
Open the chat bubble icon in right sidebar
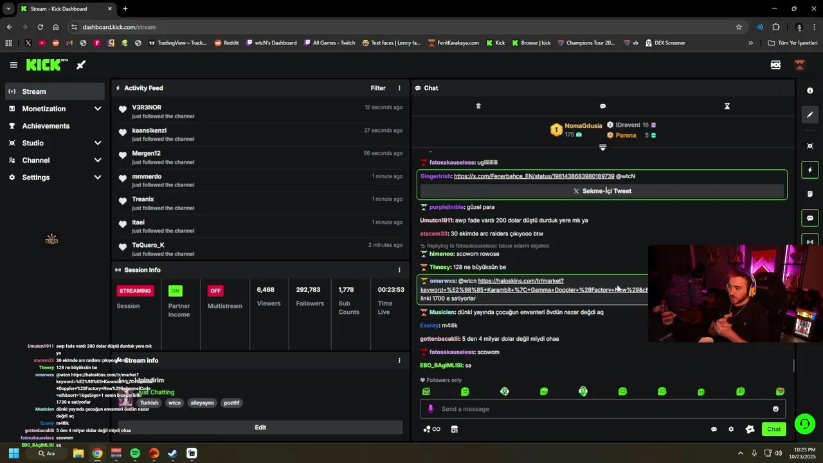(810, 218)
